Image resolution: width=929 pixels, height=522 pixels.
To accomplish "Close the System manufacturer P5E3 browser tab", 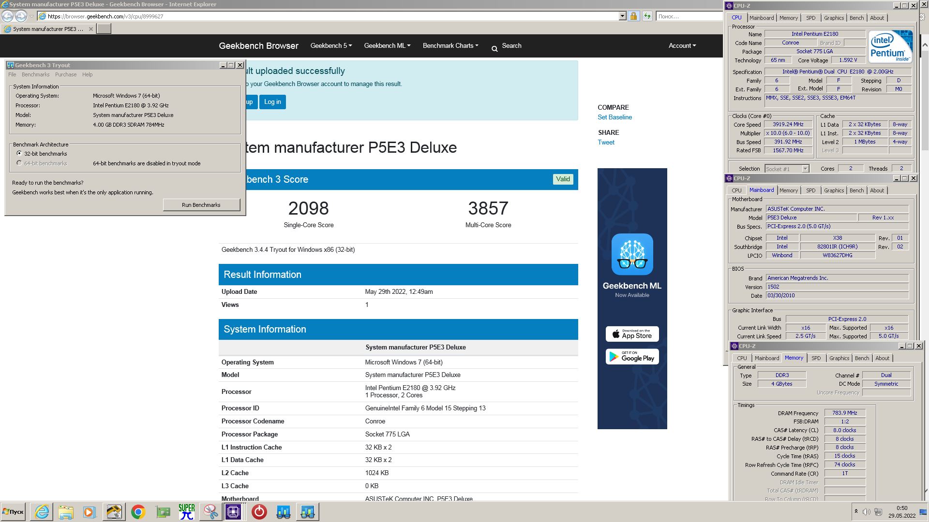I will click(x=90, y=29).
